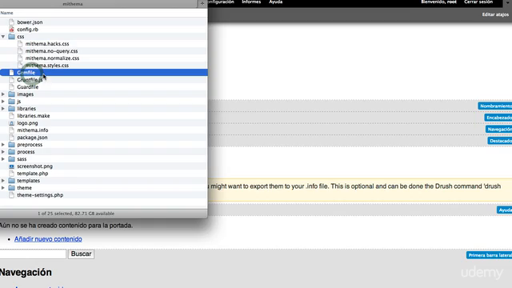The width and height of the screenshot is (512, 288).
Task: Click the js folder icon
Action: coord(11,102)
